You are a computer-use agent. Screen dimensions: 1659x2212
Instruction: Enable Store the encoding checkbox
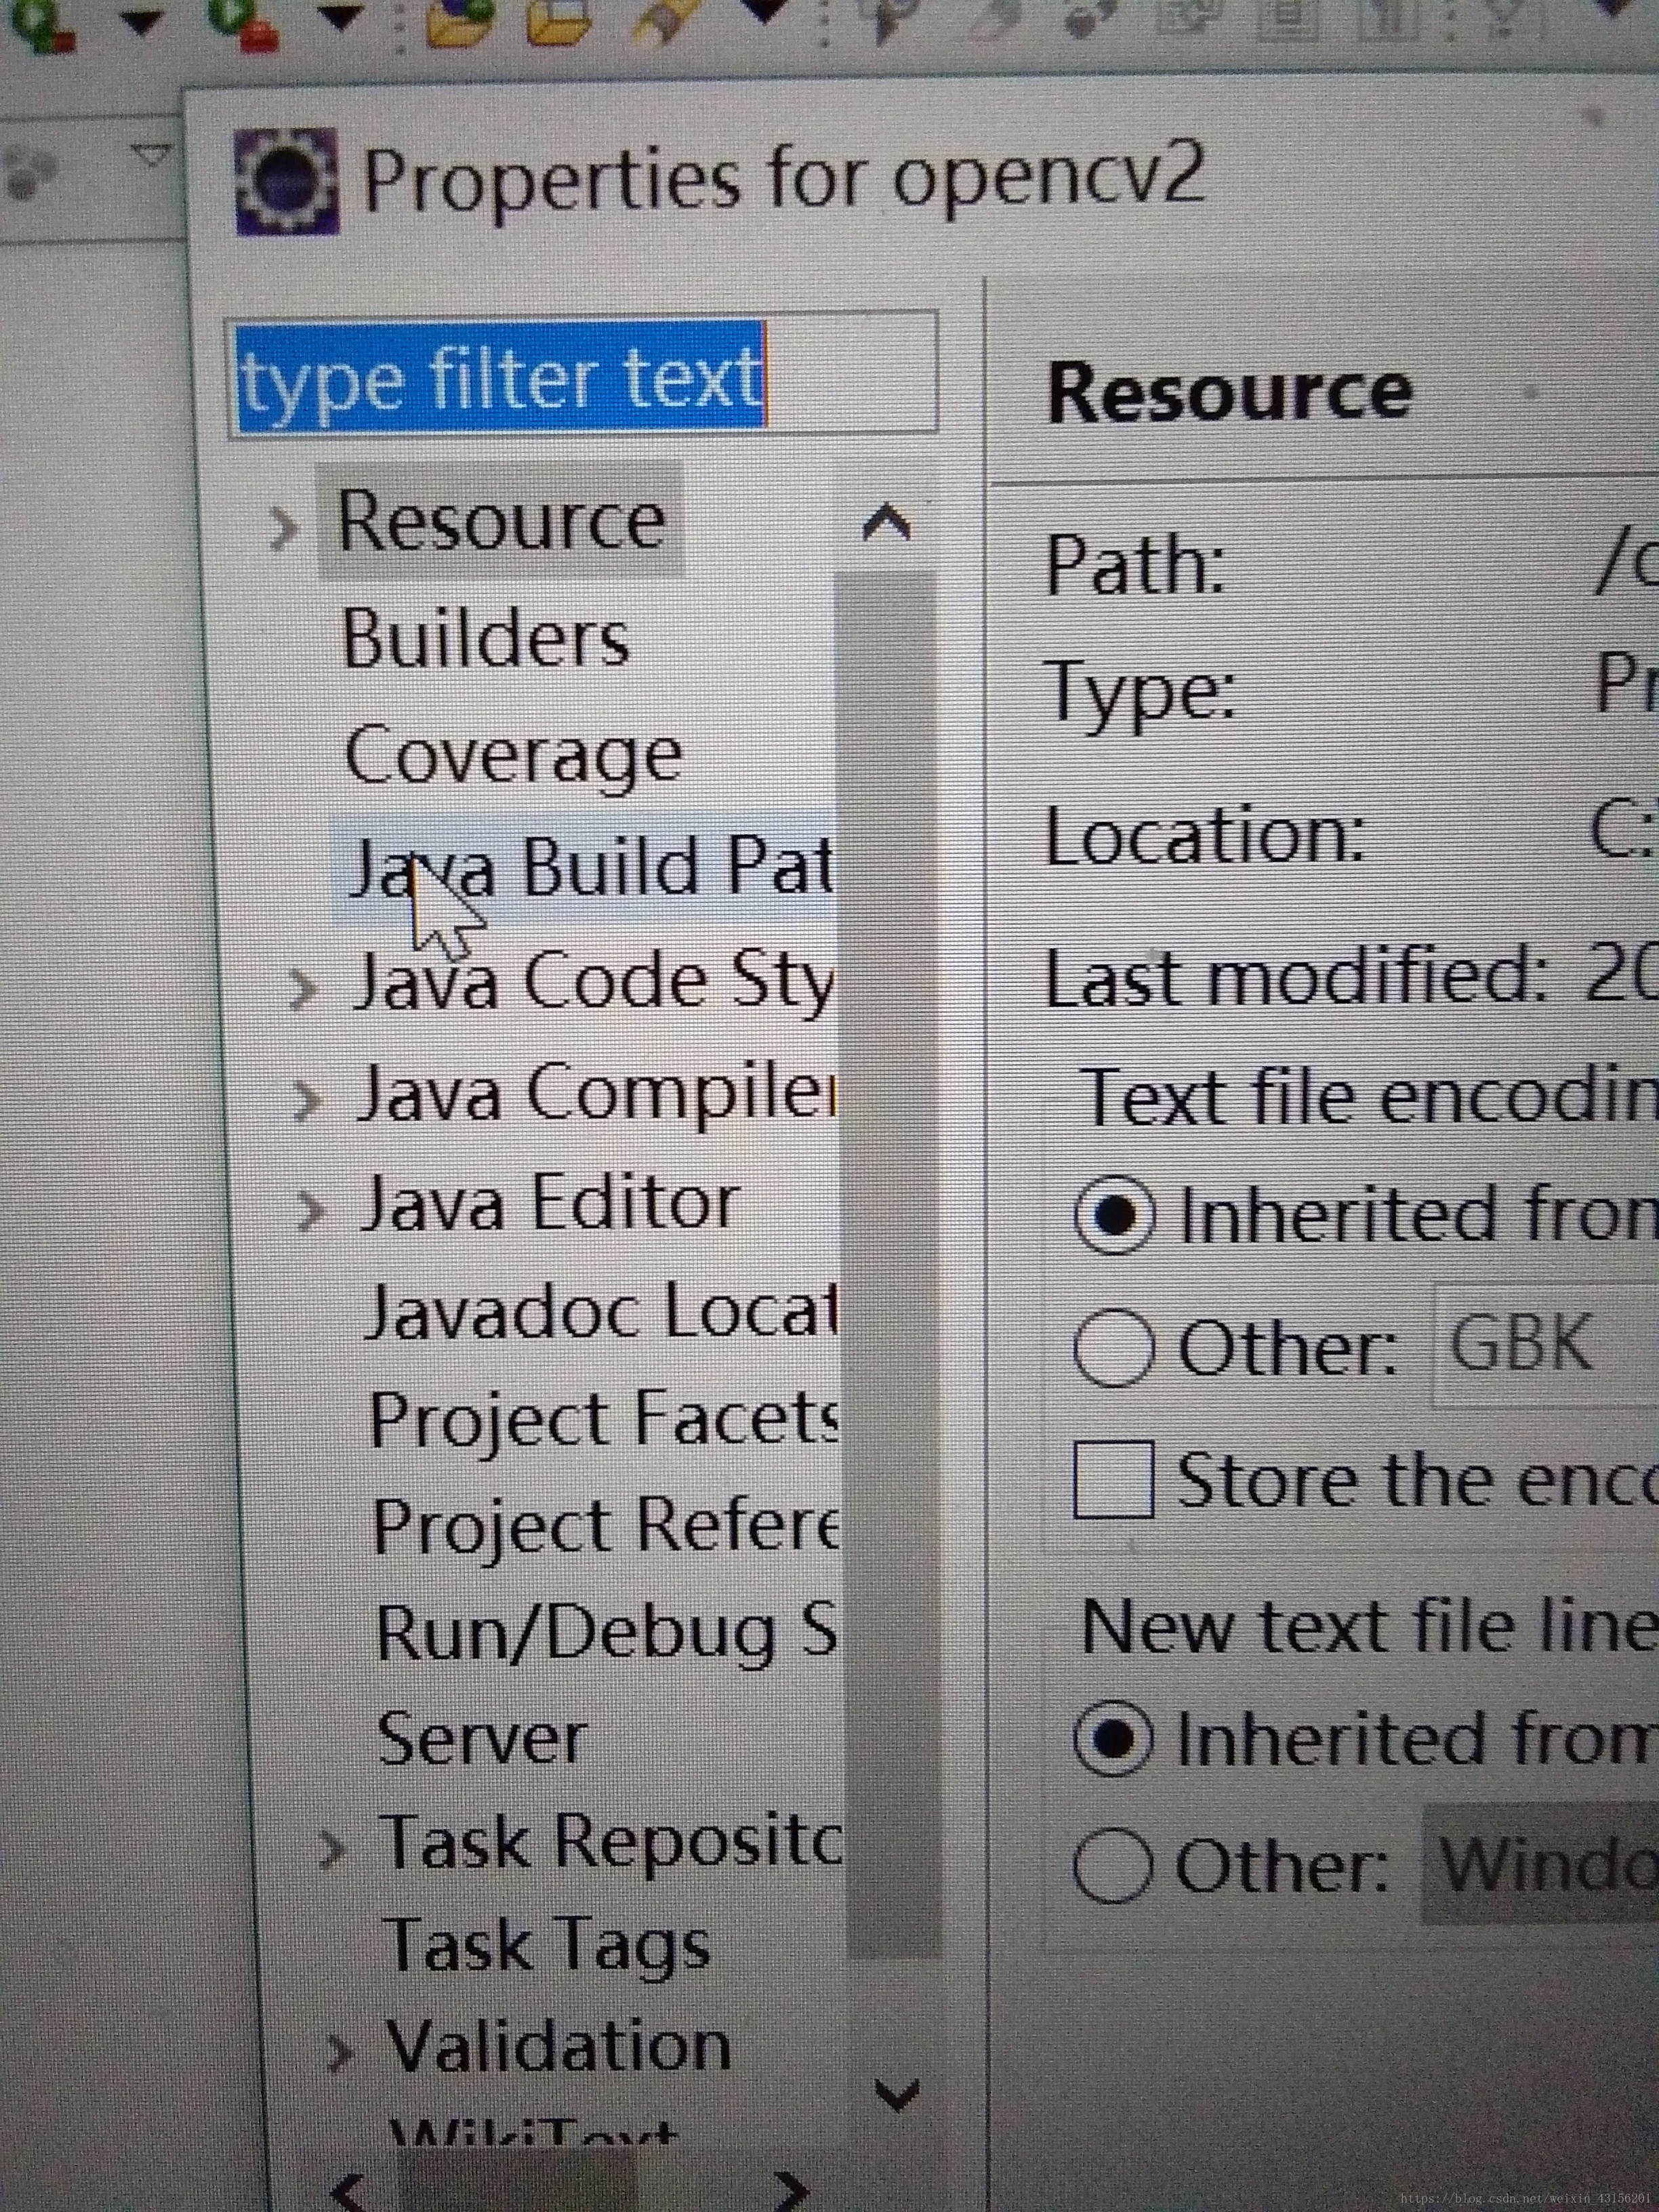click(x=1114, y=1479)
